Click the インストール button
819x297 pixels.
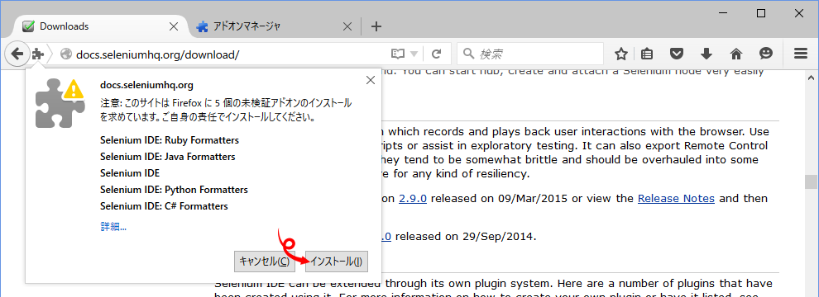(x=337, y=261)
